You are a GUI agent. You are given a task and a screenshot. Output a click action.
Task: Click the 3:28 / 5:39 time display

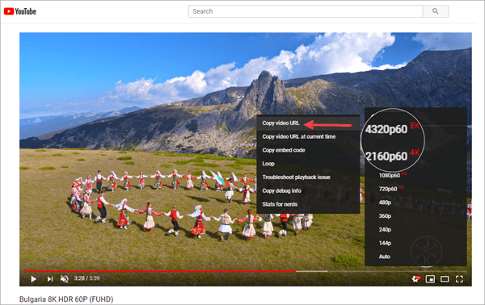[87, 278]
